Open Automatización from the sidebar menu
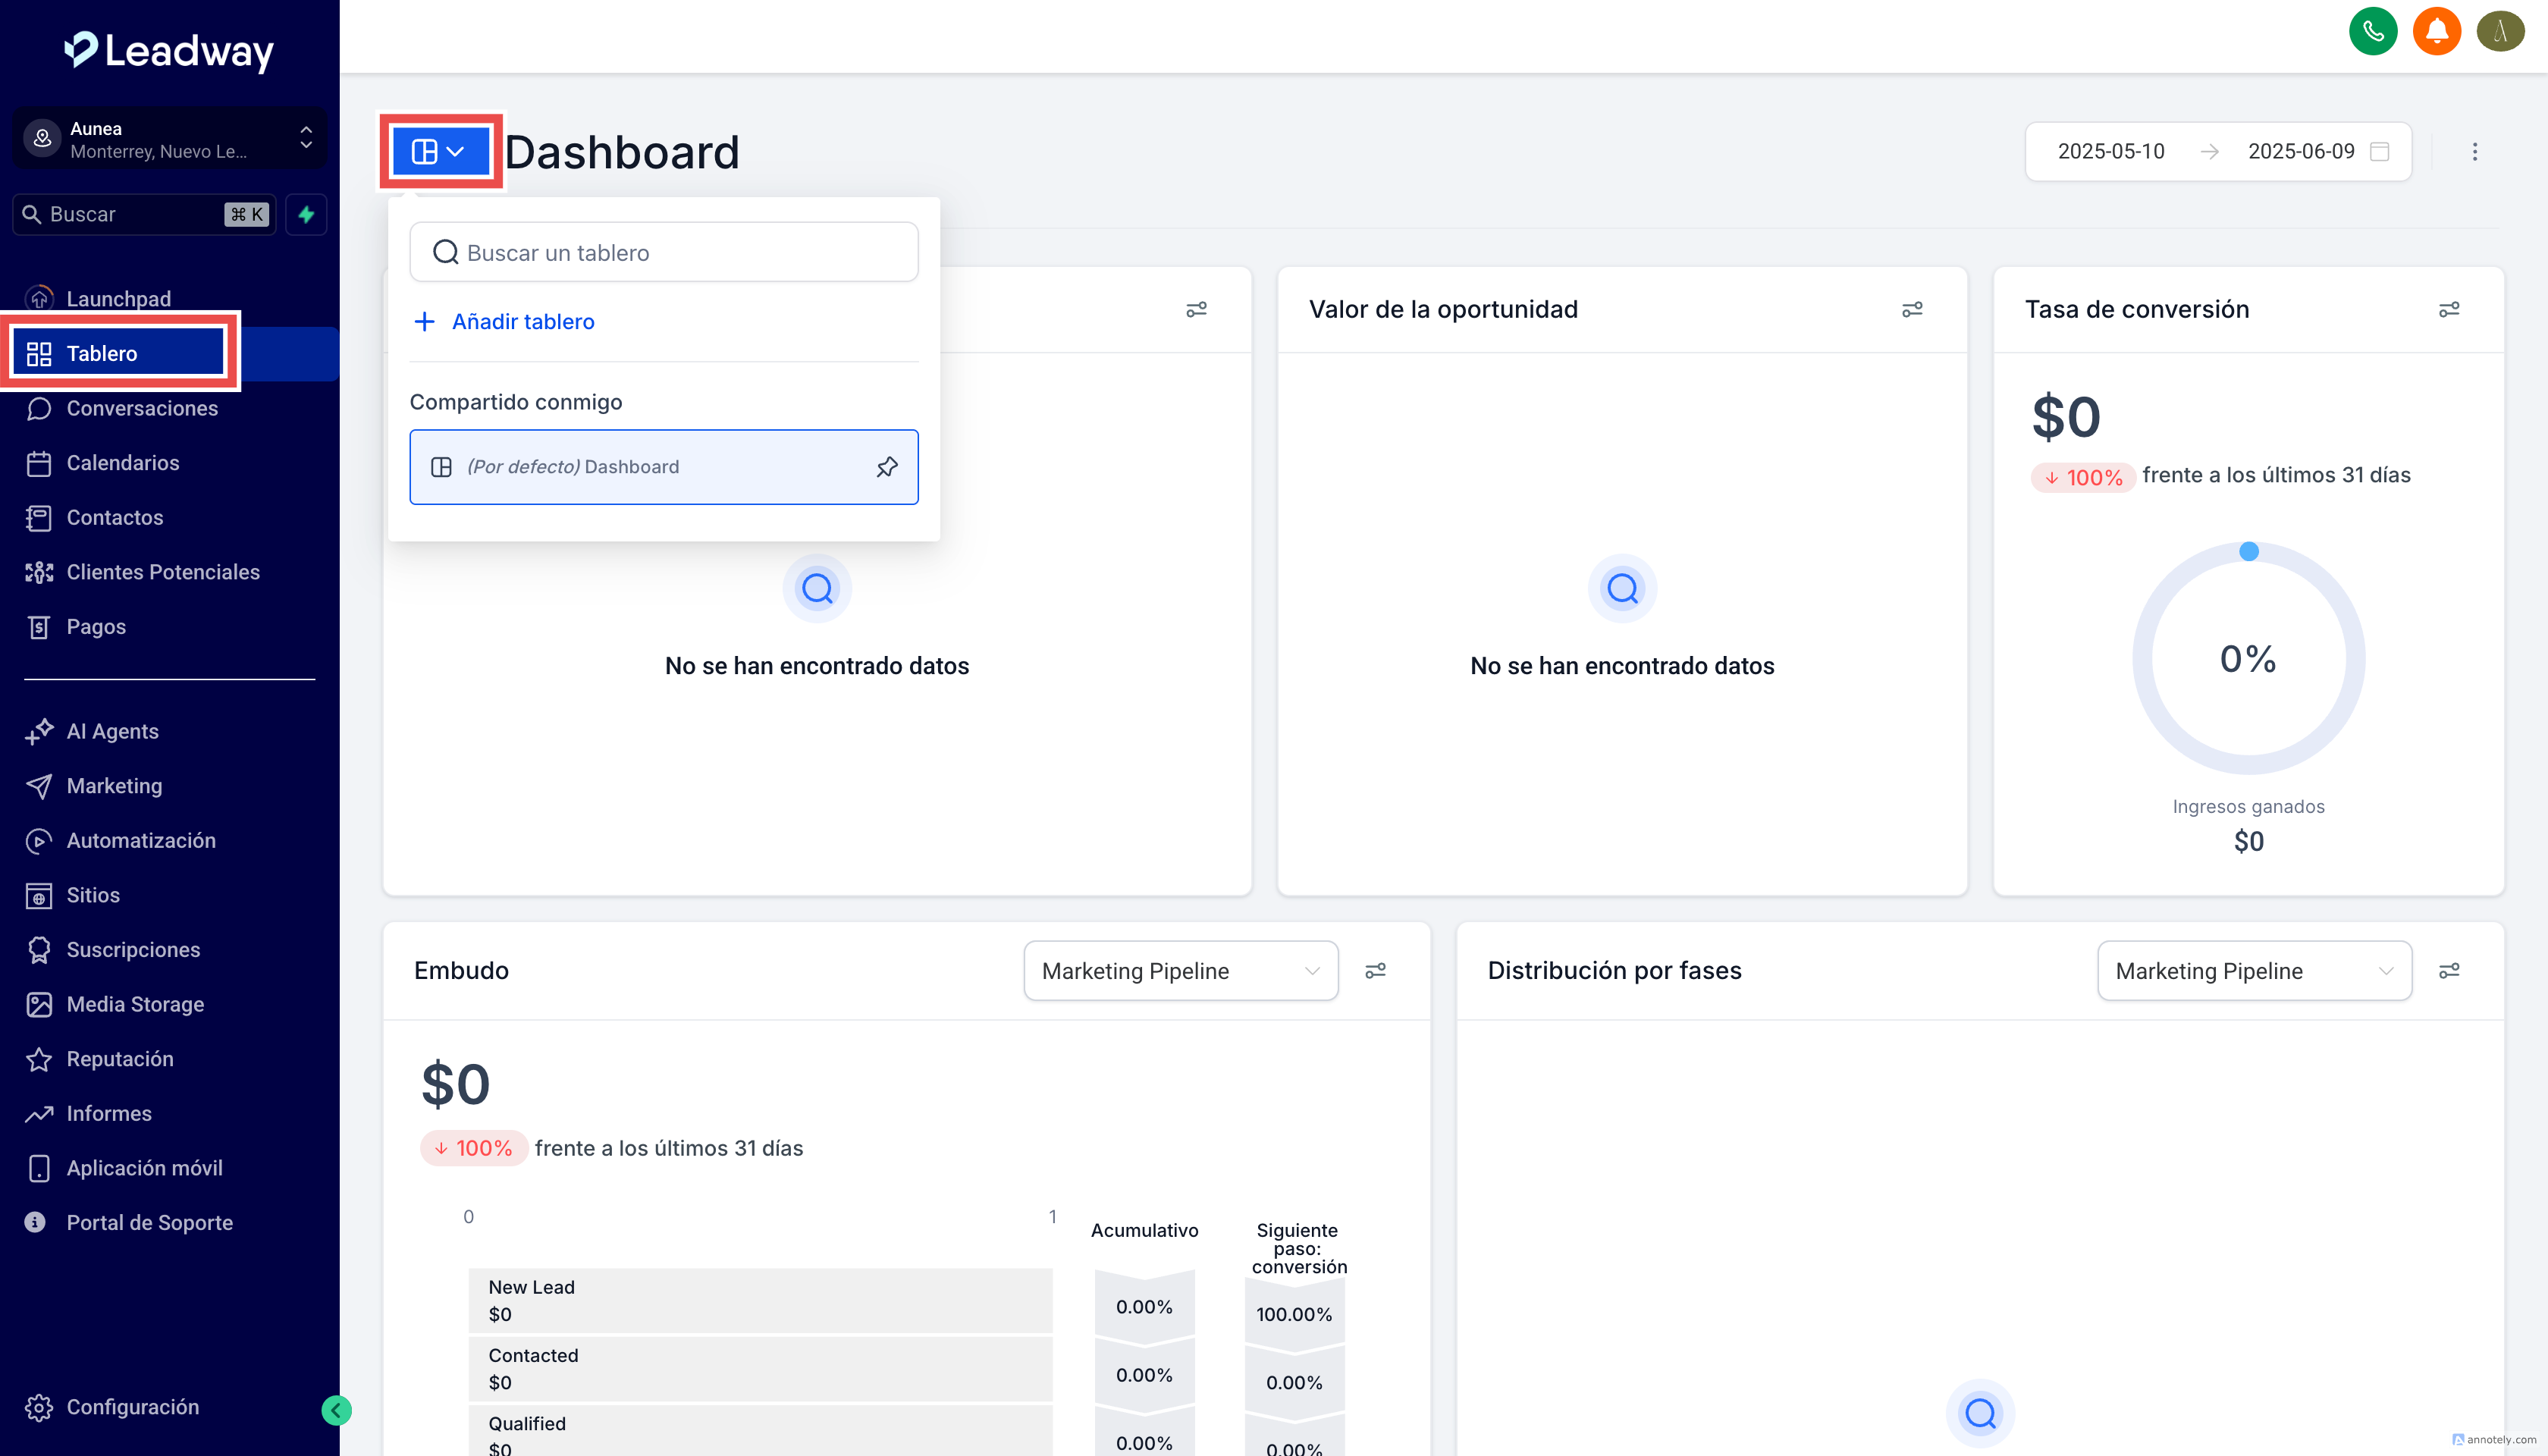Image resolution: width=2548 pixels, height=1456 pixels. (x=141, y=841)
